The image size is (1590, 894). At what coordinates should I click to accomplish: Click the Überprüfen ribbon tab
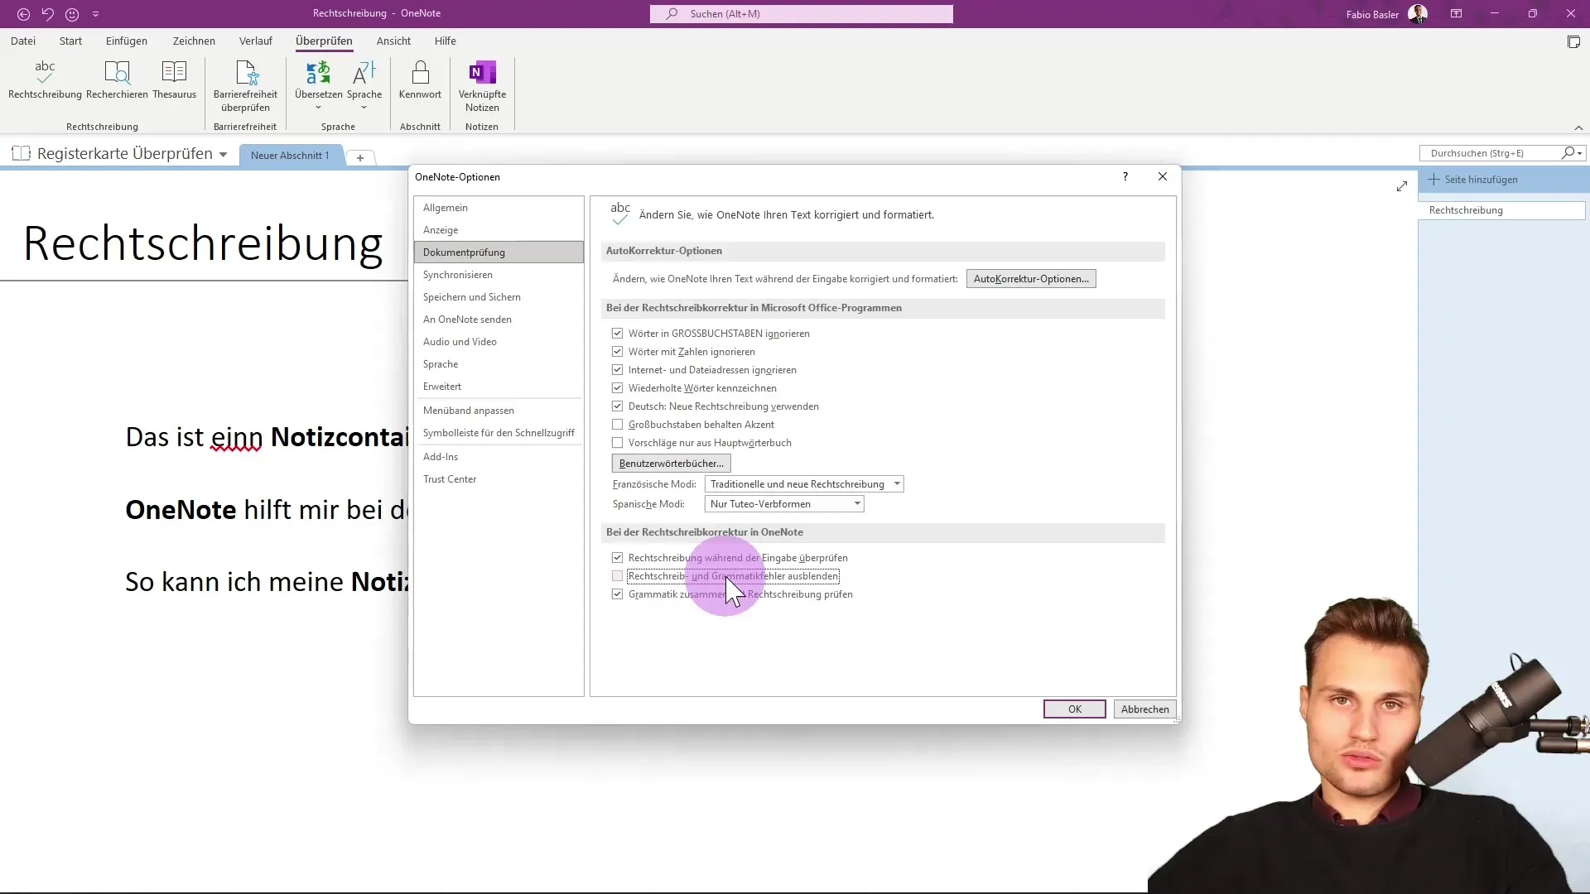pos(323,41)
